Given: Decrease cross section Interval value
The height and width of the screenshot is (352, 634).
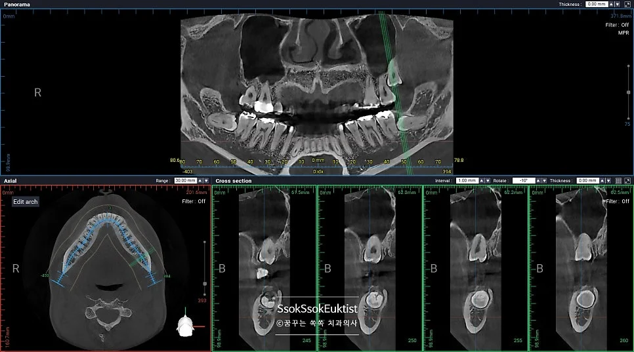Looking at the screenshot, I should pyautogui.click(x=488, y=181).
